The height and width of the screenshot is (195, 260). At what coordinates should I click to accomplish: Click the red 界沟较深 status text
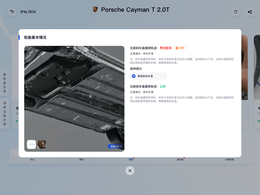(165, 48)
